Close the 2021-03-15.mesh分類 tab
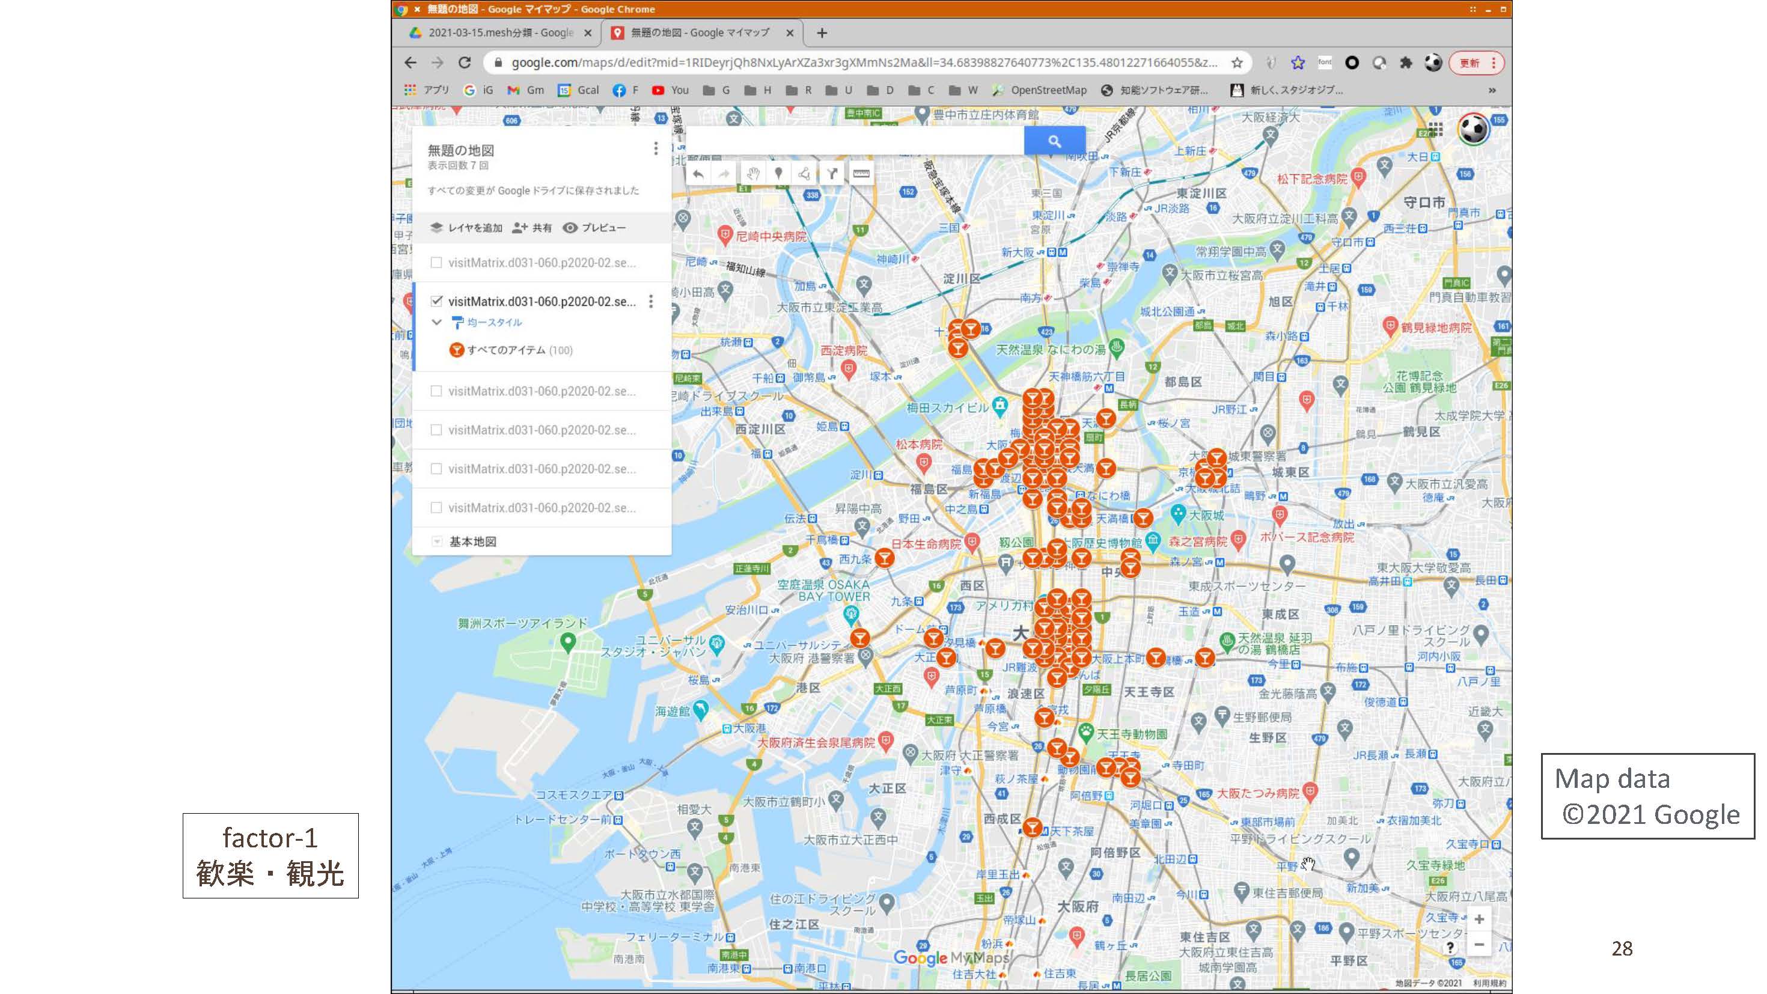The height and width of the screenshot is (994, 1767). click(x=588, y=32)
